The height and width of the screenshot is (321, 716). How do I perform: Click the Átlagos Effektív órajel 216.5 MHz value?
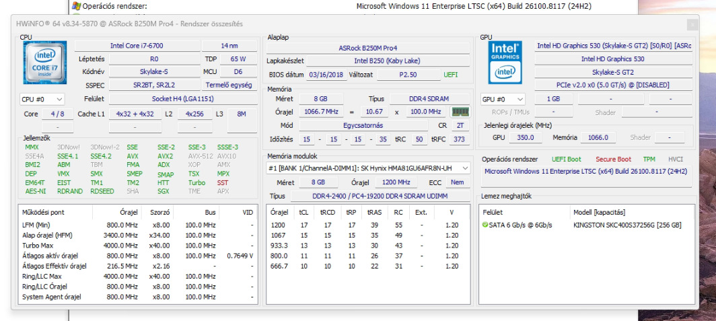pyautogui.click(x=122, y=266)
